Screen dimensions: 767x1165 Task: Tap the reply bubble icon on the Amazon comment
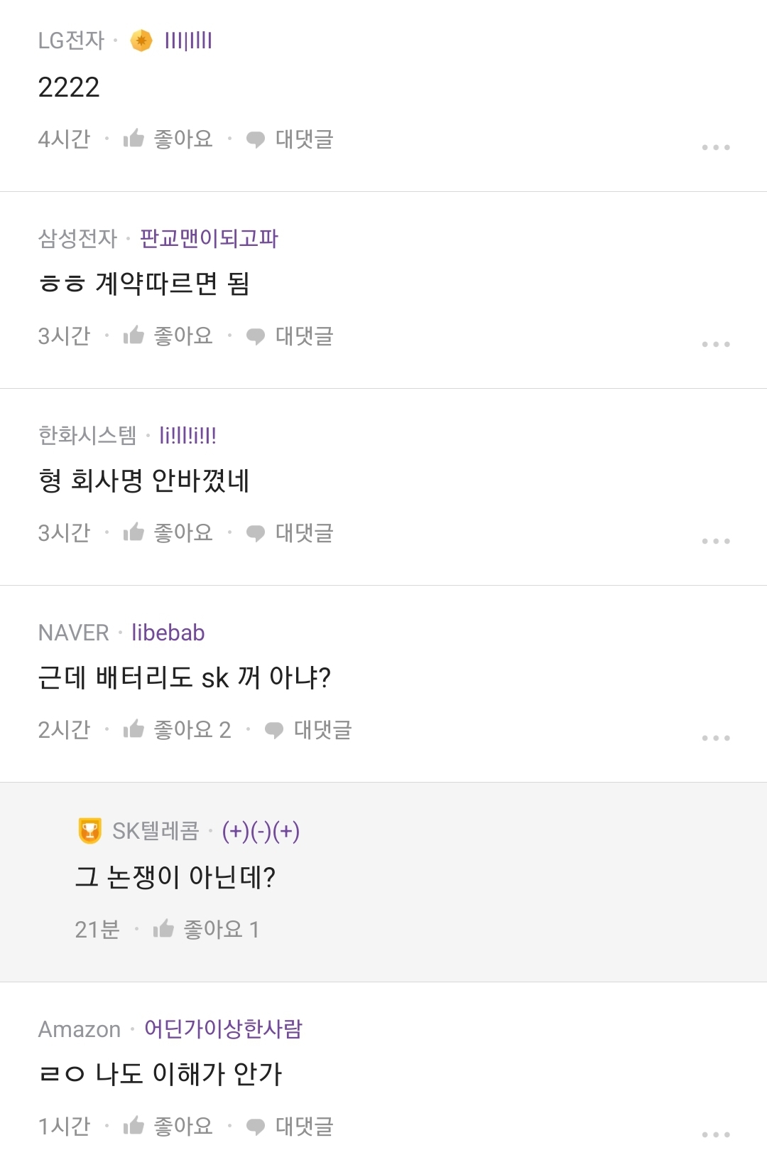tap(256, 1127)
